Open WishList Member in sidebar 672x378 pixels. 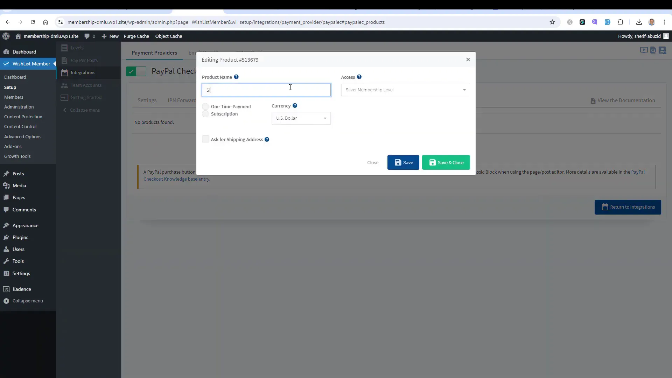[28, 64]
